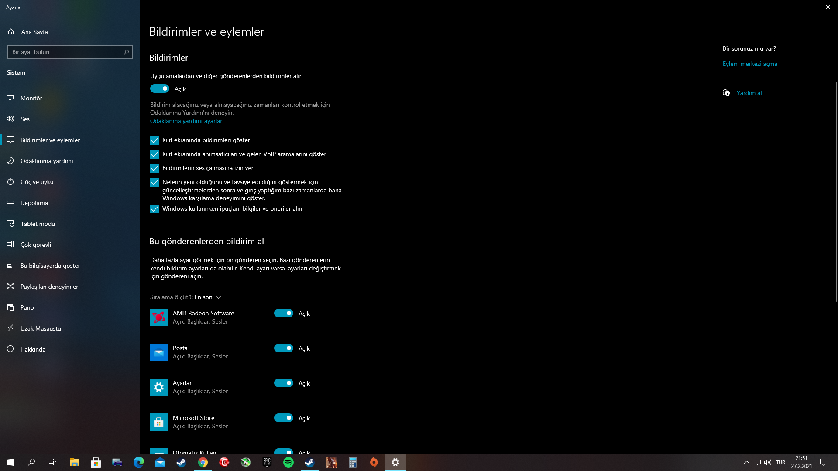Open Spotify from the taskbar
This screenshot has width=838, height=471.
288,462
